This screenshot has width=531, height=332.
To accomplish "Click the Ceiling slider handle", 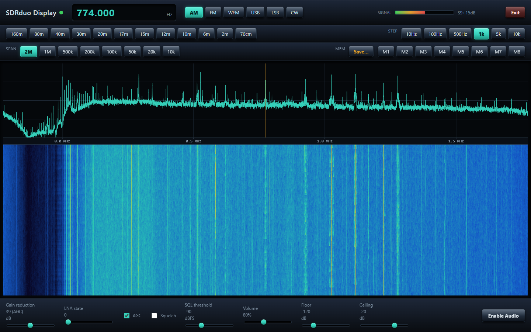I will (x=395, y=325).
